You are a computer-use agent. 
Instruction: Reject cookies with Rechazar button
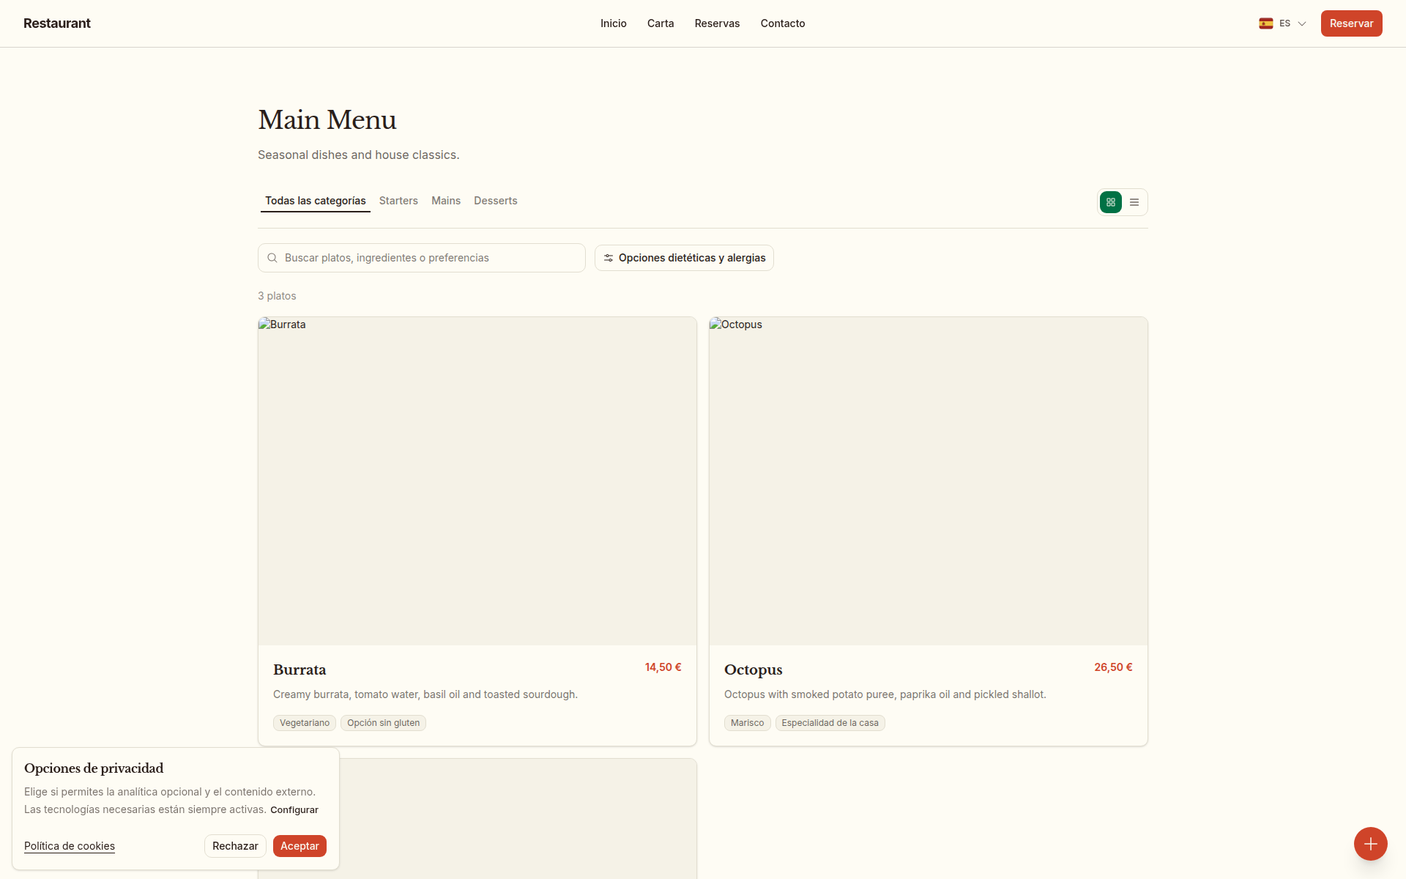(x=235, y=846)
